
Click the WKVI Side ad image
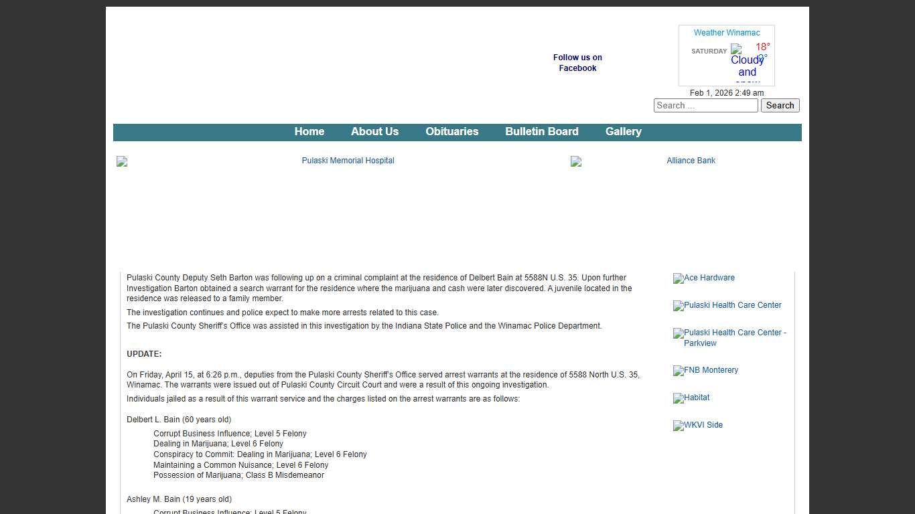698,425
